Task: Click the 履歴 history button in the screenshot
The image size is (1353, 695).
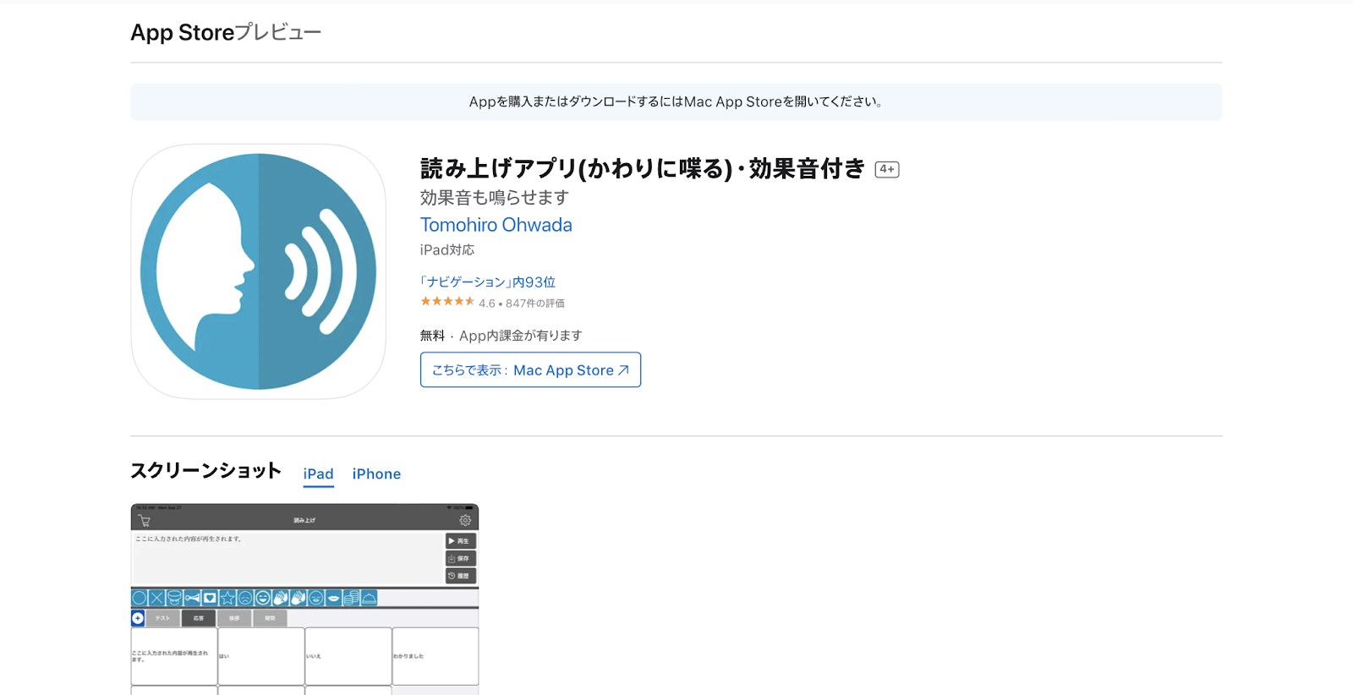Action: click(461, 576)
